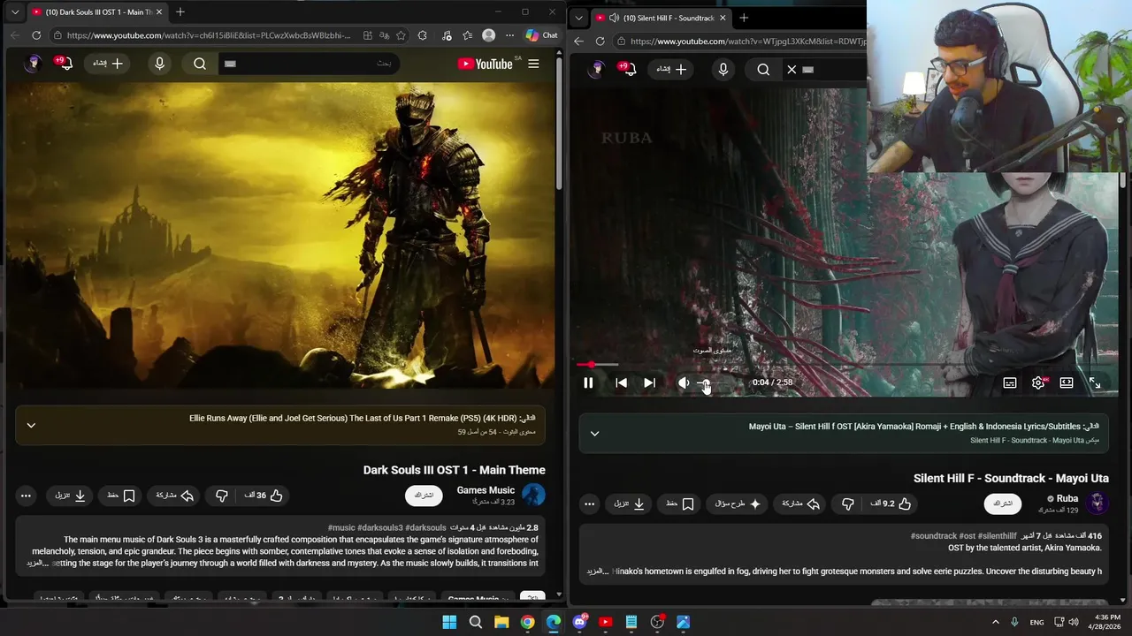Save the Dark Souls III OST video
The width and height of the screenshot is (1132, 636).
pos(121,496)
